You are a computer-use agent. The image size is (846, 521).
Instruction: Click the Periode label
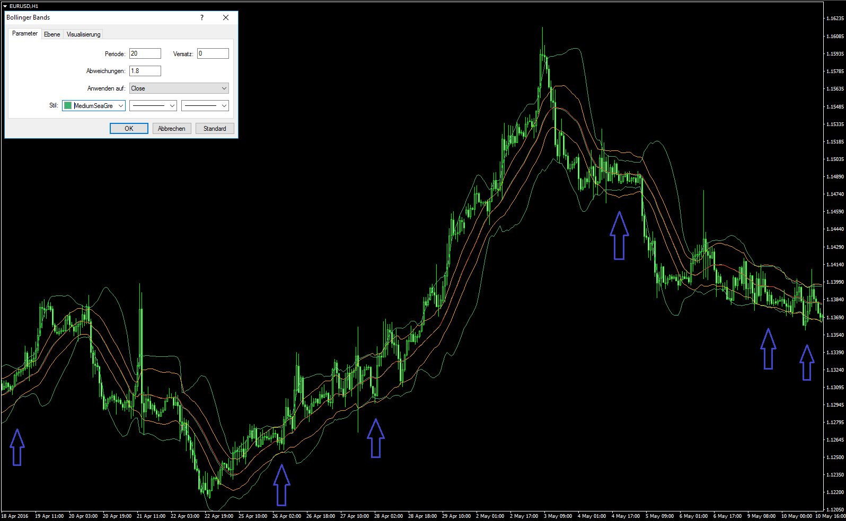coord(115,54)
